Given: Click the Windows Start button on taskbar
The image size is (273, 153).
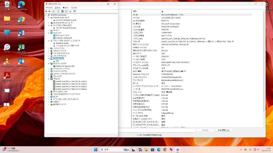Looking at the screenshot, I should click(96, 149).
